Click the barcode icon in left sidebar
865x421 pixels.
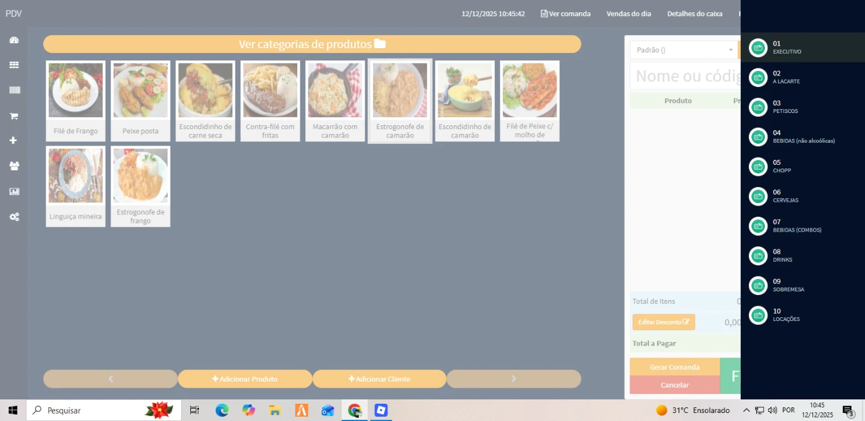click(x=14, y=90)
